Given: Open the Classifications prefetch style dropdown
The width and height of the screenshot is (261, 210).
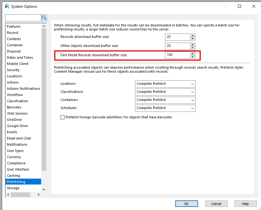Looking at the screenshot, I should point(165,92).
